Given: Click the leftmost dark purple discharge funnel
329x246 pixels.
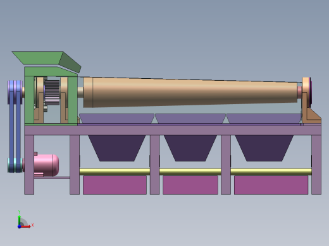Looking at the screenshot, I should tap(117, 148).
